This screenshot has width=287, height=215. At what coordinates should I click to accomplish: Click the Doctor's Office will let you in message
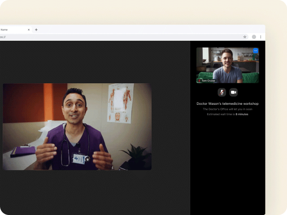227,109
